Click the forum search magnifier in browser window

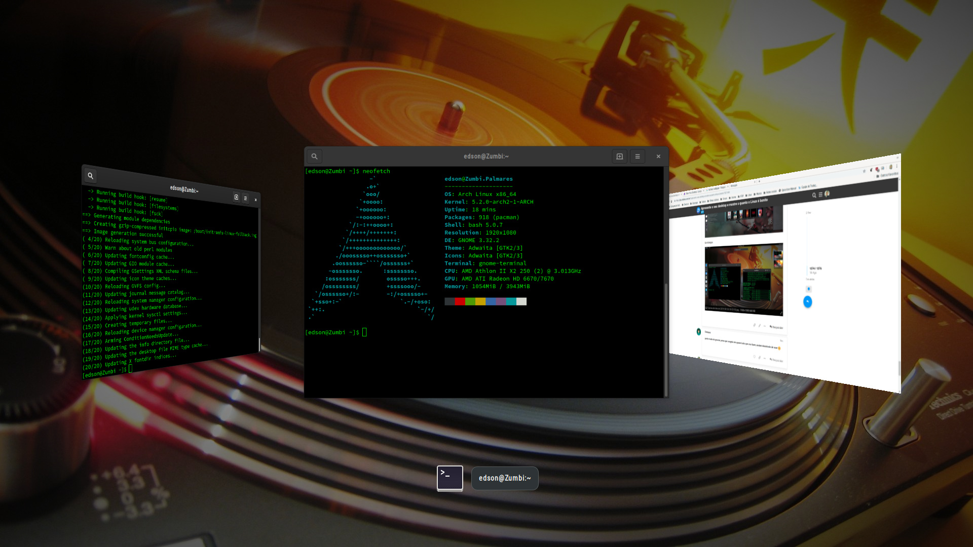814,195
